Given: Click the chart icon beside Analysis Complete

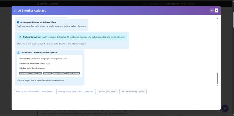Looking at the screenshot, I should pyautogui.click(x=20, y=37).
